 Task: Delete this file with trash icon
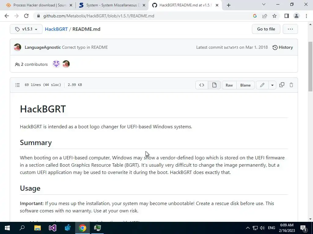click(x=291, y=85)
